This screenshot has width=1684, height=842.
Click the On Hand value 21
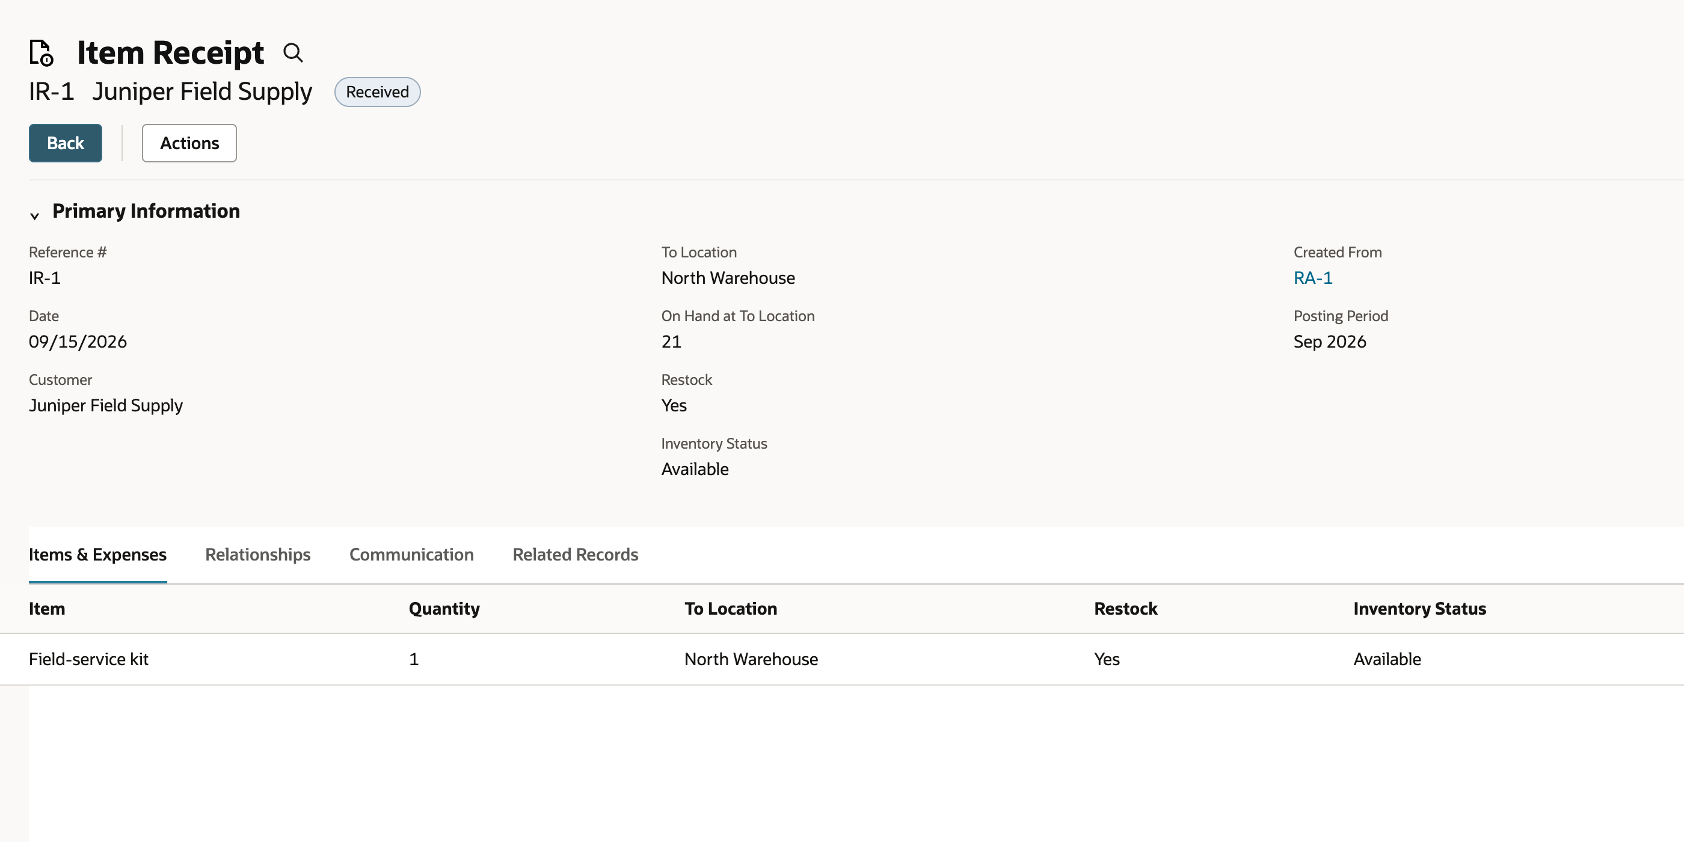pos(671,342)
